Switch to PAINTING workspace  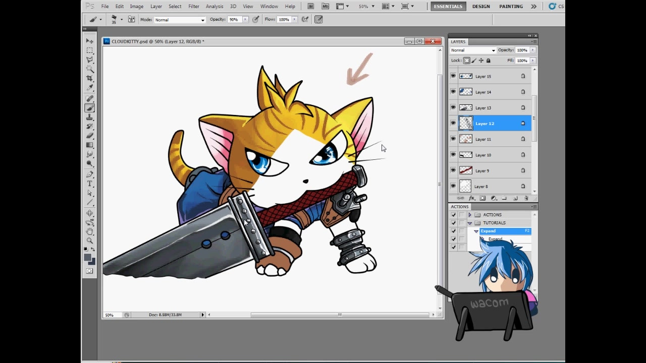point(511,6)
